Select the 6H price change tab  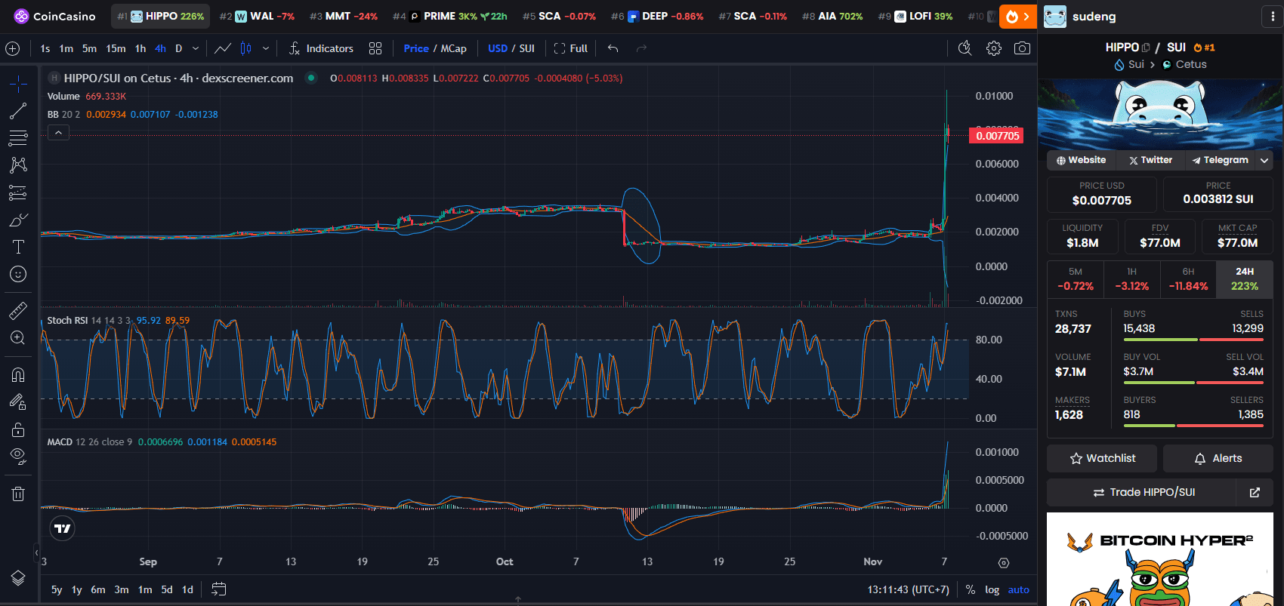pos(1188,279)
